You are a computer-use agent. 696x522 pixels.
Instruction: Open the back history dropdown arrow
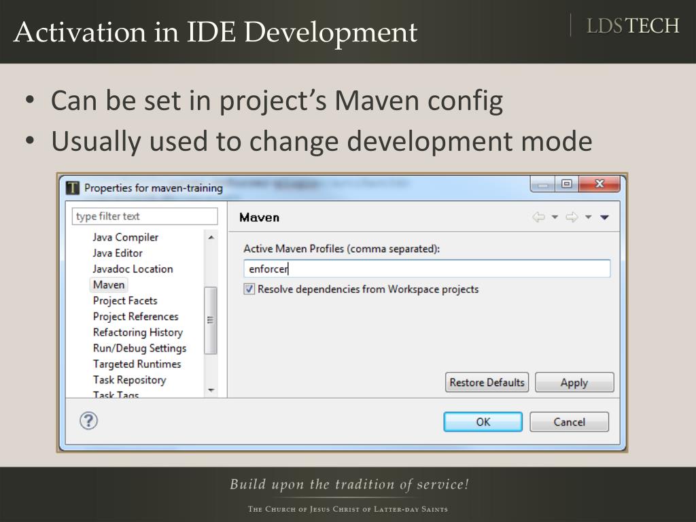click(555, 217)
